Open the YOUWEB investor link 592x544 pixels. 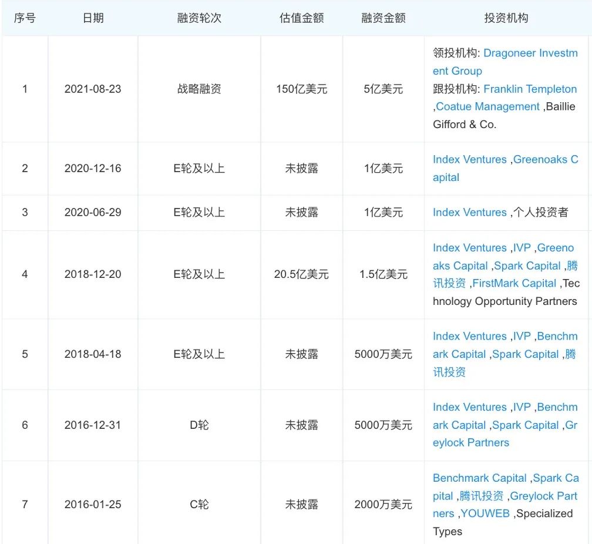tap(485, 514)
